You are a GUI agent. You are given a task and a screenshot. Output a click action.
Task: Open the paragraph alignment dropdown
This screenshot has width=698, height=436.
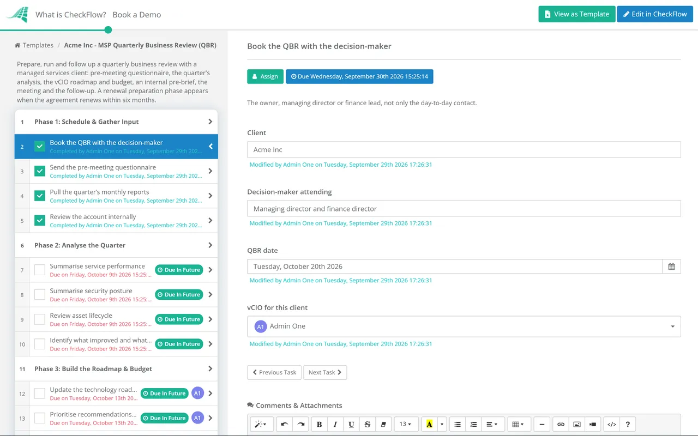click(x=492, y=424)
